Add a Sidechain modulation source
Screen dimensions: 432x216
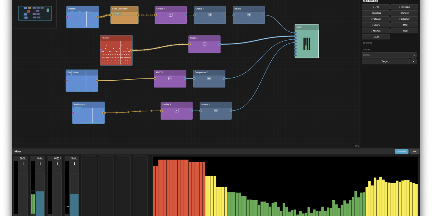[404, 19]
